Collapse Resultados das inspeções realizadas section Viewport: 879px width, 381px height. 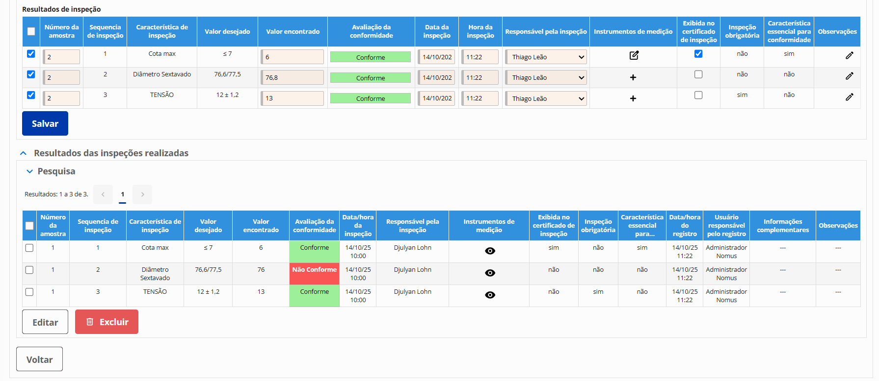23,153
